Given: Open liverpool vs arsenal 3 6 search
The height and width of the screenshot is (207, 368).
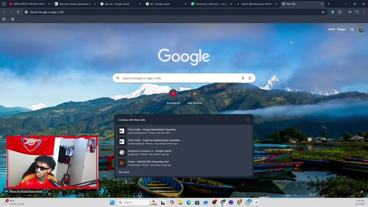Looking at the screenshot, I should click(184, 152).
